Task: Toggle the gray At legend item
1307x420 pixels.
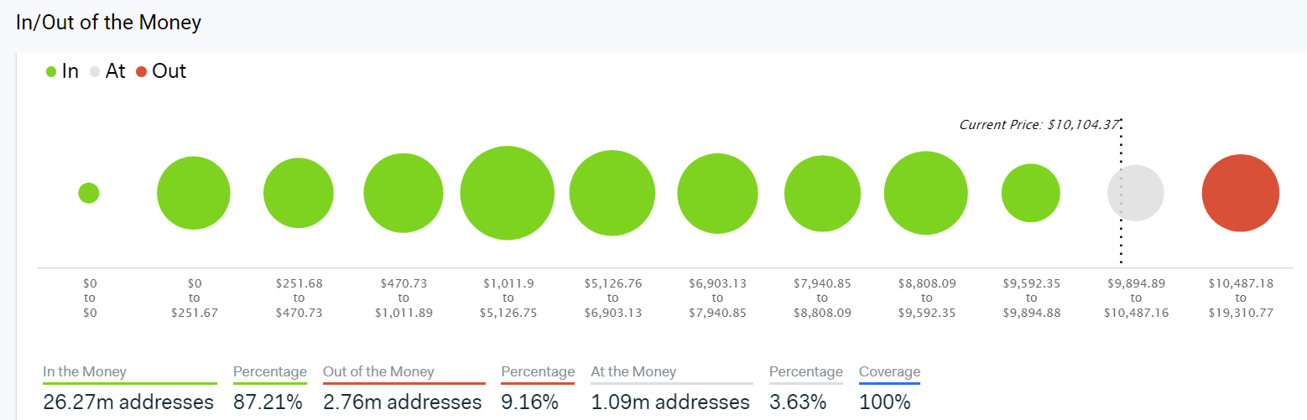Action: [x=107, y=71]
